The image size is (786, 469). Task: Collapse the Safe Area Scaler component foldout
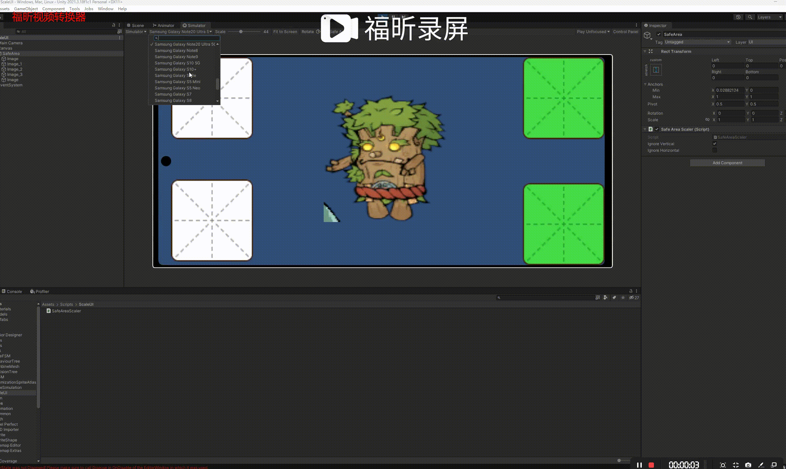tap(645, 129)
